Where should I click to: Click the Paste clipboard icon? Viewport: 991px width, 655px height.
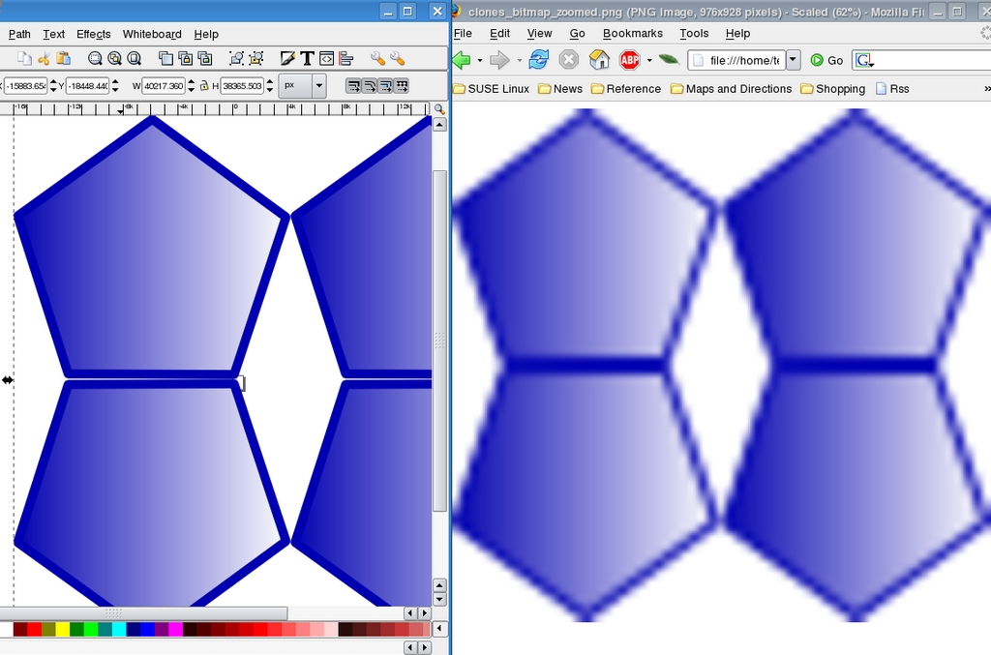[62, 59]
